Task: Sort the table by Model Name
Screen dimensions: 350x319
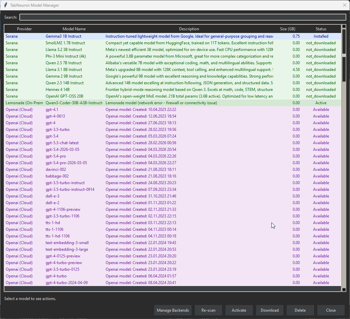Action: [x=74, y=29]
